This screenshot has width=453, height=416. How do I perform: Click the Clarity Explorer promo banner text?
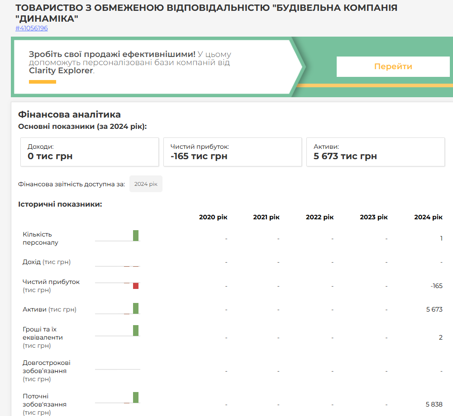[130, 62]
